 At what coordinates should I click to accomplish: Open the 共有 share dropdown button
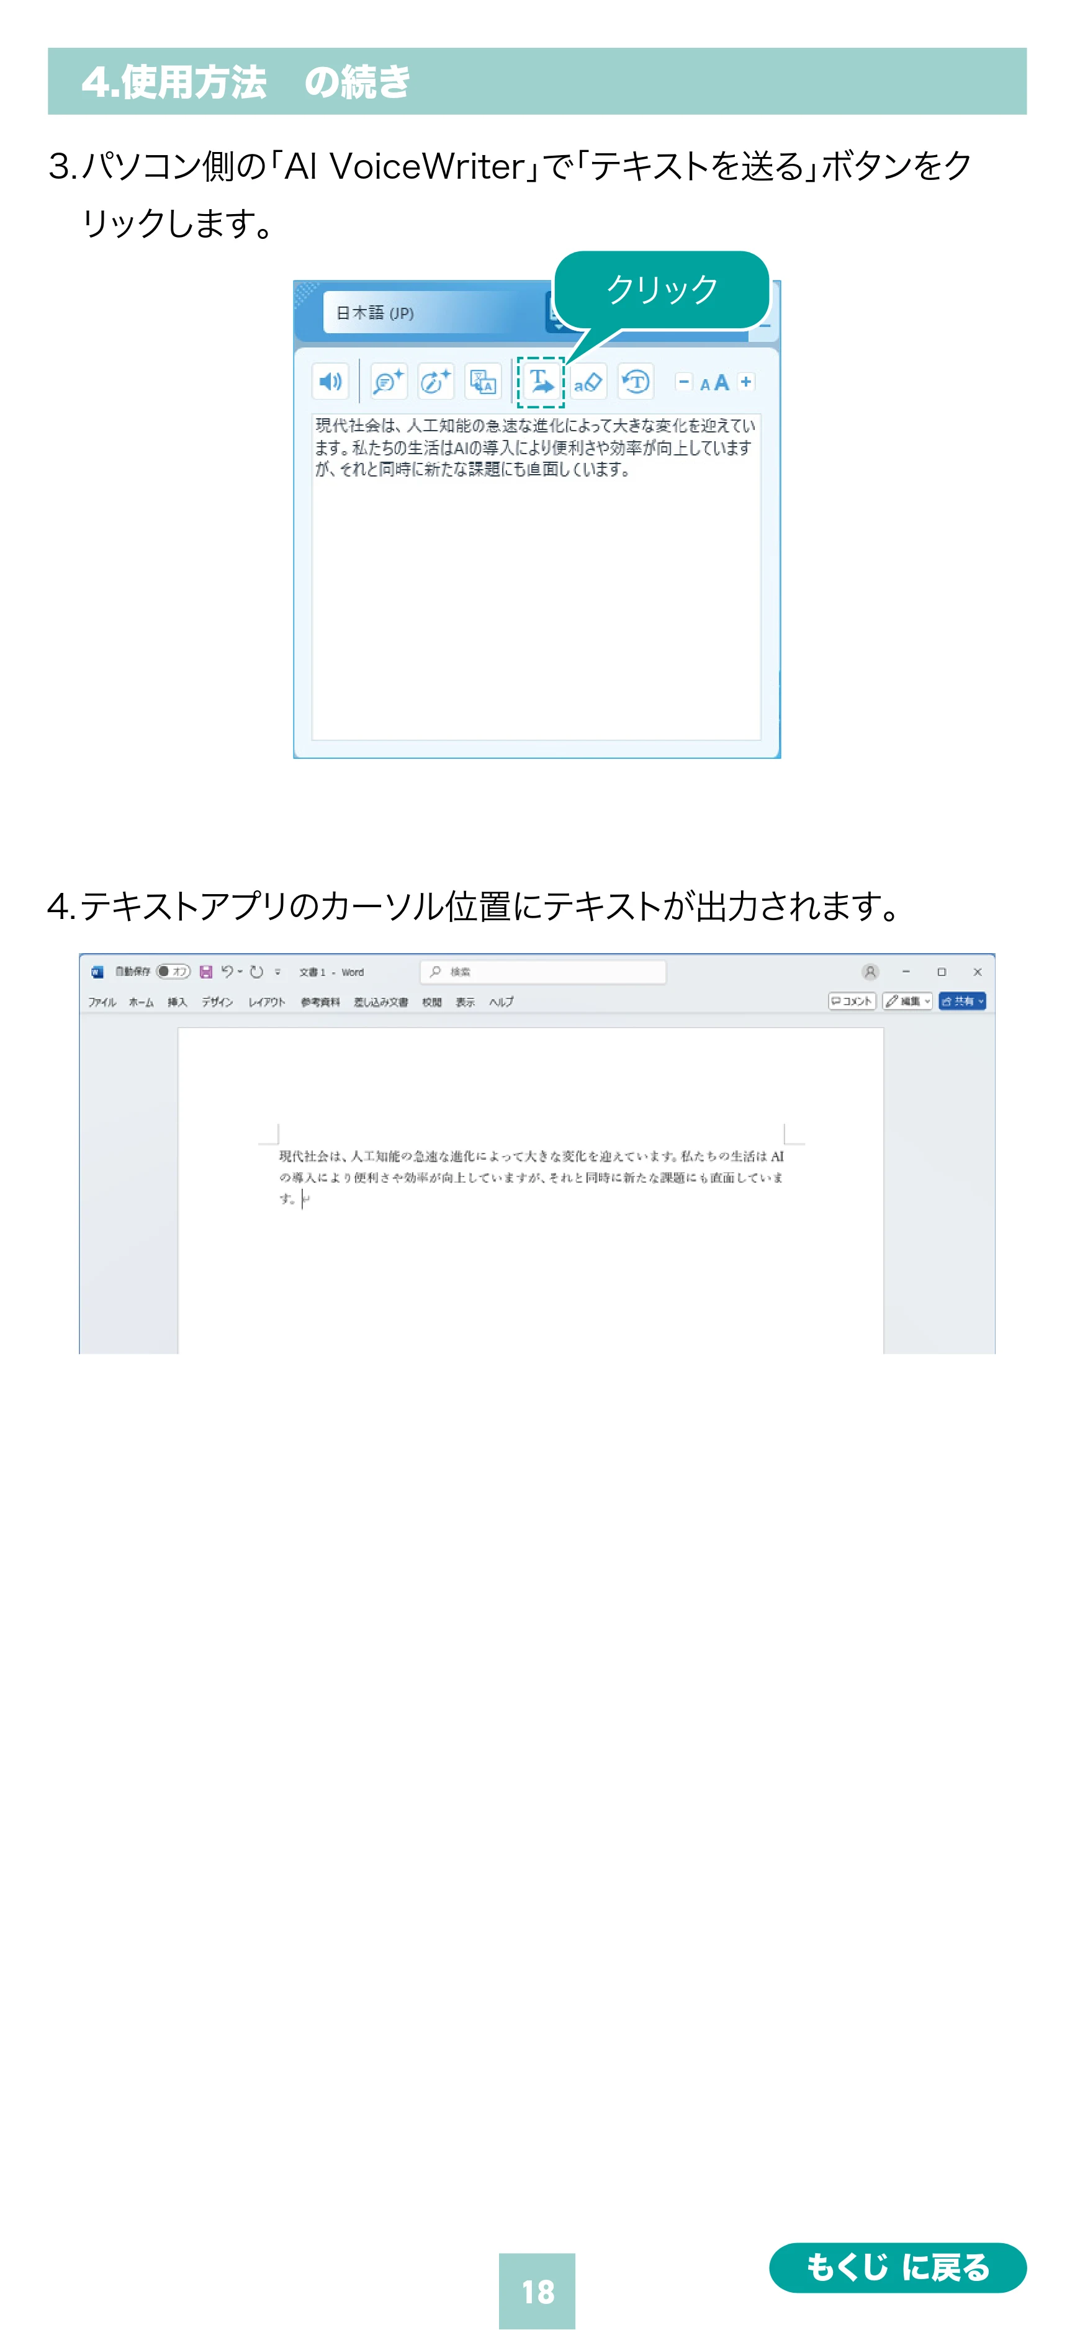pyautogui.click(x=962, y=1001)
